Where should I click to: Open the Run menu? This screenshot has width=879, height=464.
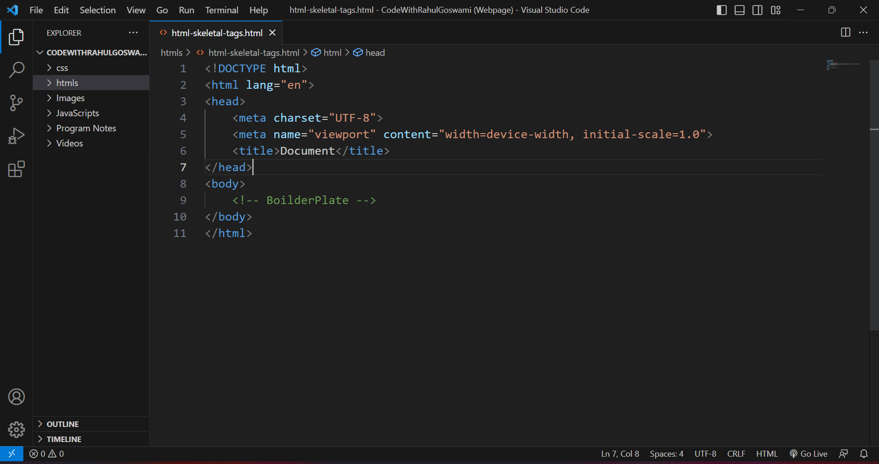point(186,10)
